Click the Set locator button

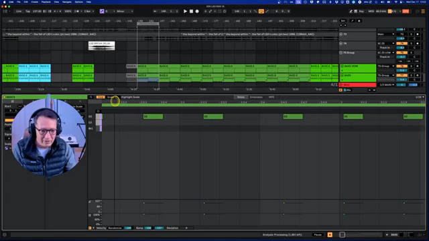(x=343, y=21)
